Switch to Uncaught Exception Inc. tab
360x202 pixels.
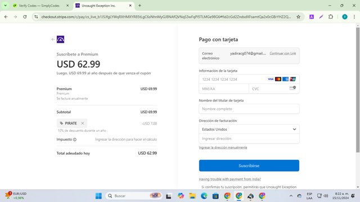(x=99, y=6)
